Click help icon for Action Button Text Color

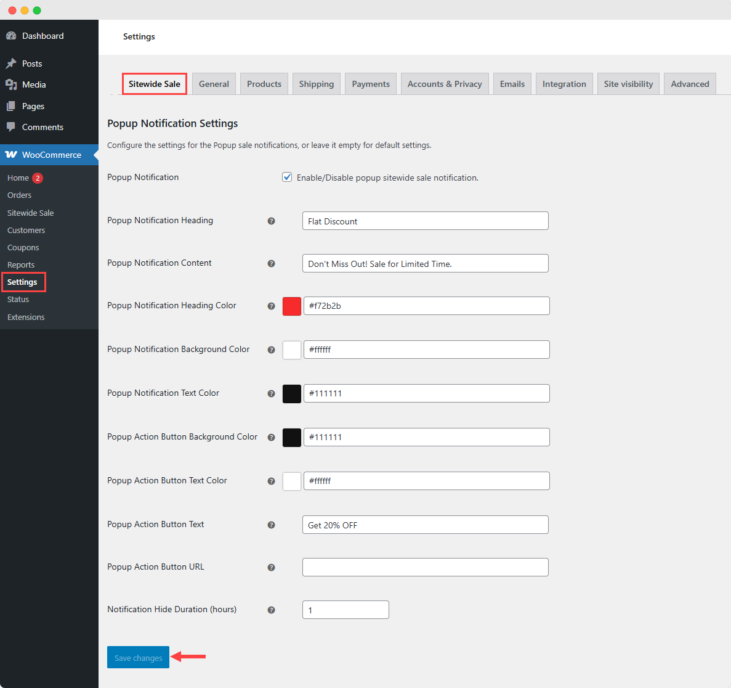pyautogui.click(x=272, y=481)
